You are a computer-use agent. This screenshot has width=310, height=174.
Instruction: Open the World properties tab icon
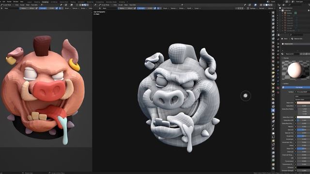(278, 58)
